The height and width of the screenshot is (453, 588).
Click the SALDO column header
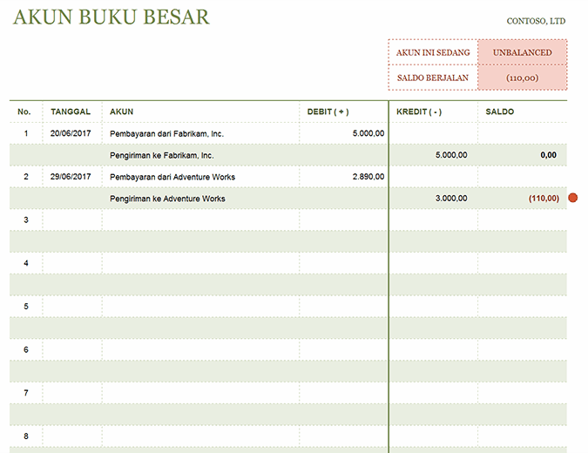click(x=500, y=112)
